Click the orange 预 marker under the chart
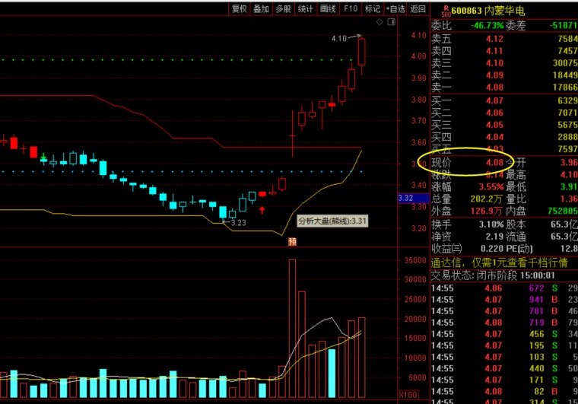578x404 pixels. coord(292,241)
